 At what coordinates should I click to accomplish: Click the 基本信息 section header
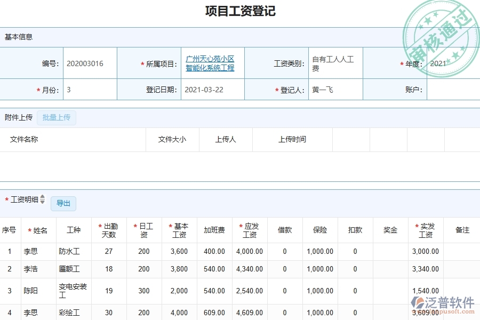19,37
